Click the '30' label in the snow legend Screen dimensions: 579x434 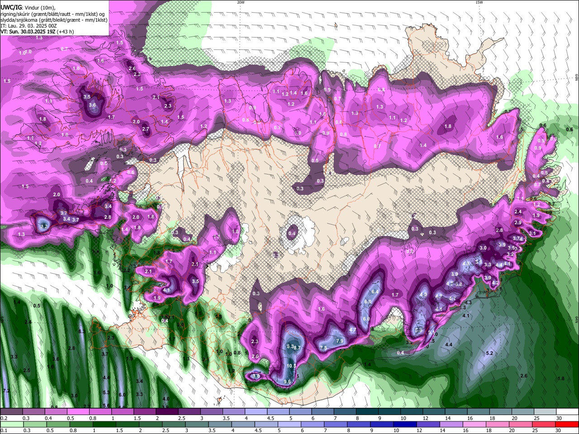(x=559, y=418)
